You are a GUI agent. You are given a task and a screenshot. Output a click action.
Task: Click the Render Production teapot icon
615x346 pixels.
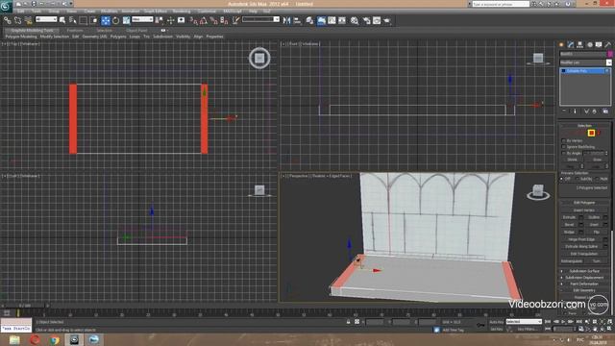(387, 20)
